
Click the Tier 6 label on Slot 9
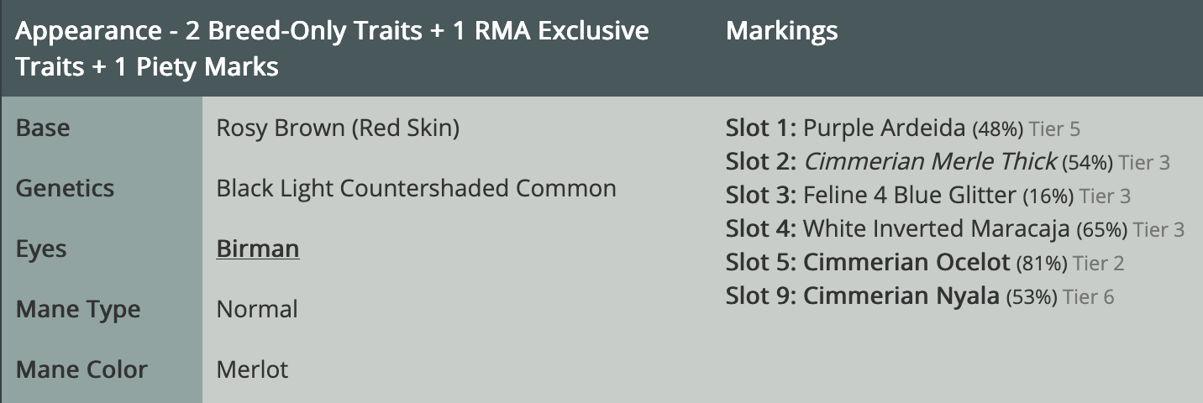(1088, 297)
